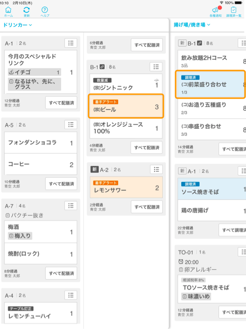The image size is (246, 329).
Task: Mark all served for table A-5
Action: coord(61,184)
